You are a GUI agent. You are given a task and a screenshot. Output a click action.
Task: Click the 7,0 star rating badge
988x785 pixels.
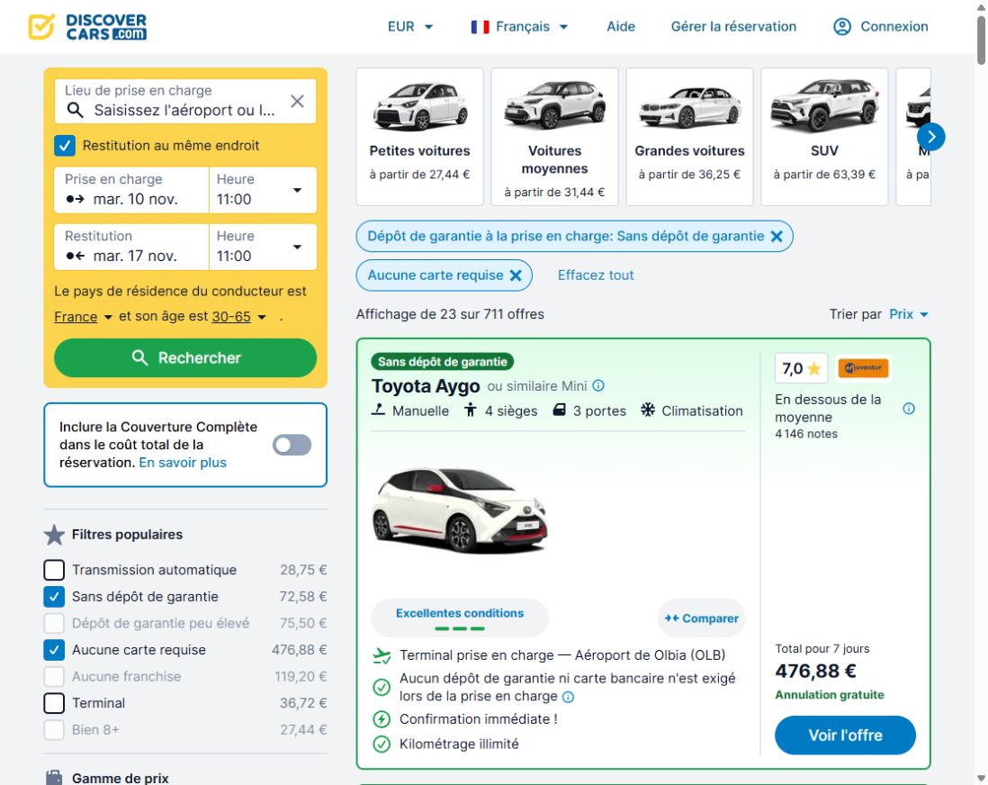point(802,368)
